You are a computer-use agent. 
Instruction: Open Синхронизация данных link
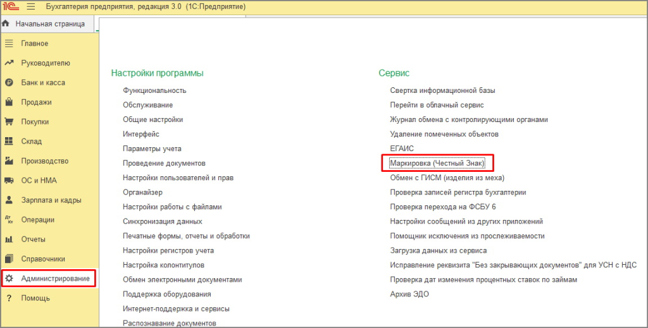pyautogui.click(x=163, y=221)
